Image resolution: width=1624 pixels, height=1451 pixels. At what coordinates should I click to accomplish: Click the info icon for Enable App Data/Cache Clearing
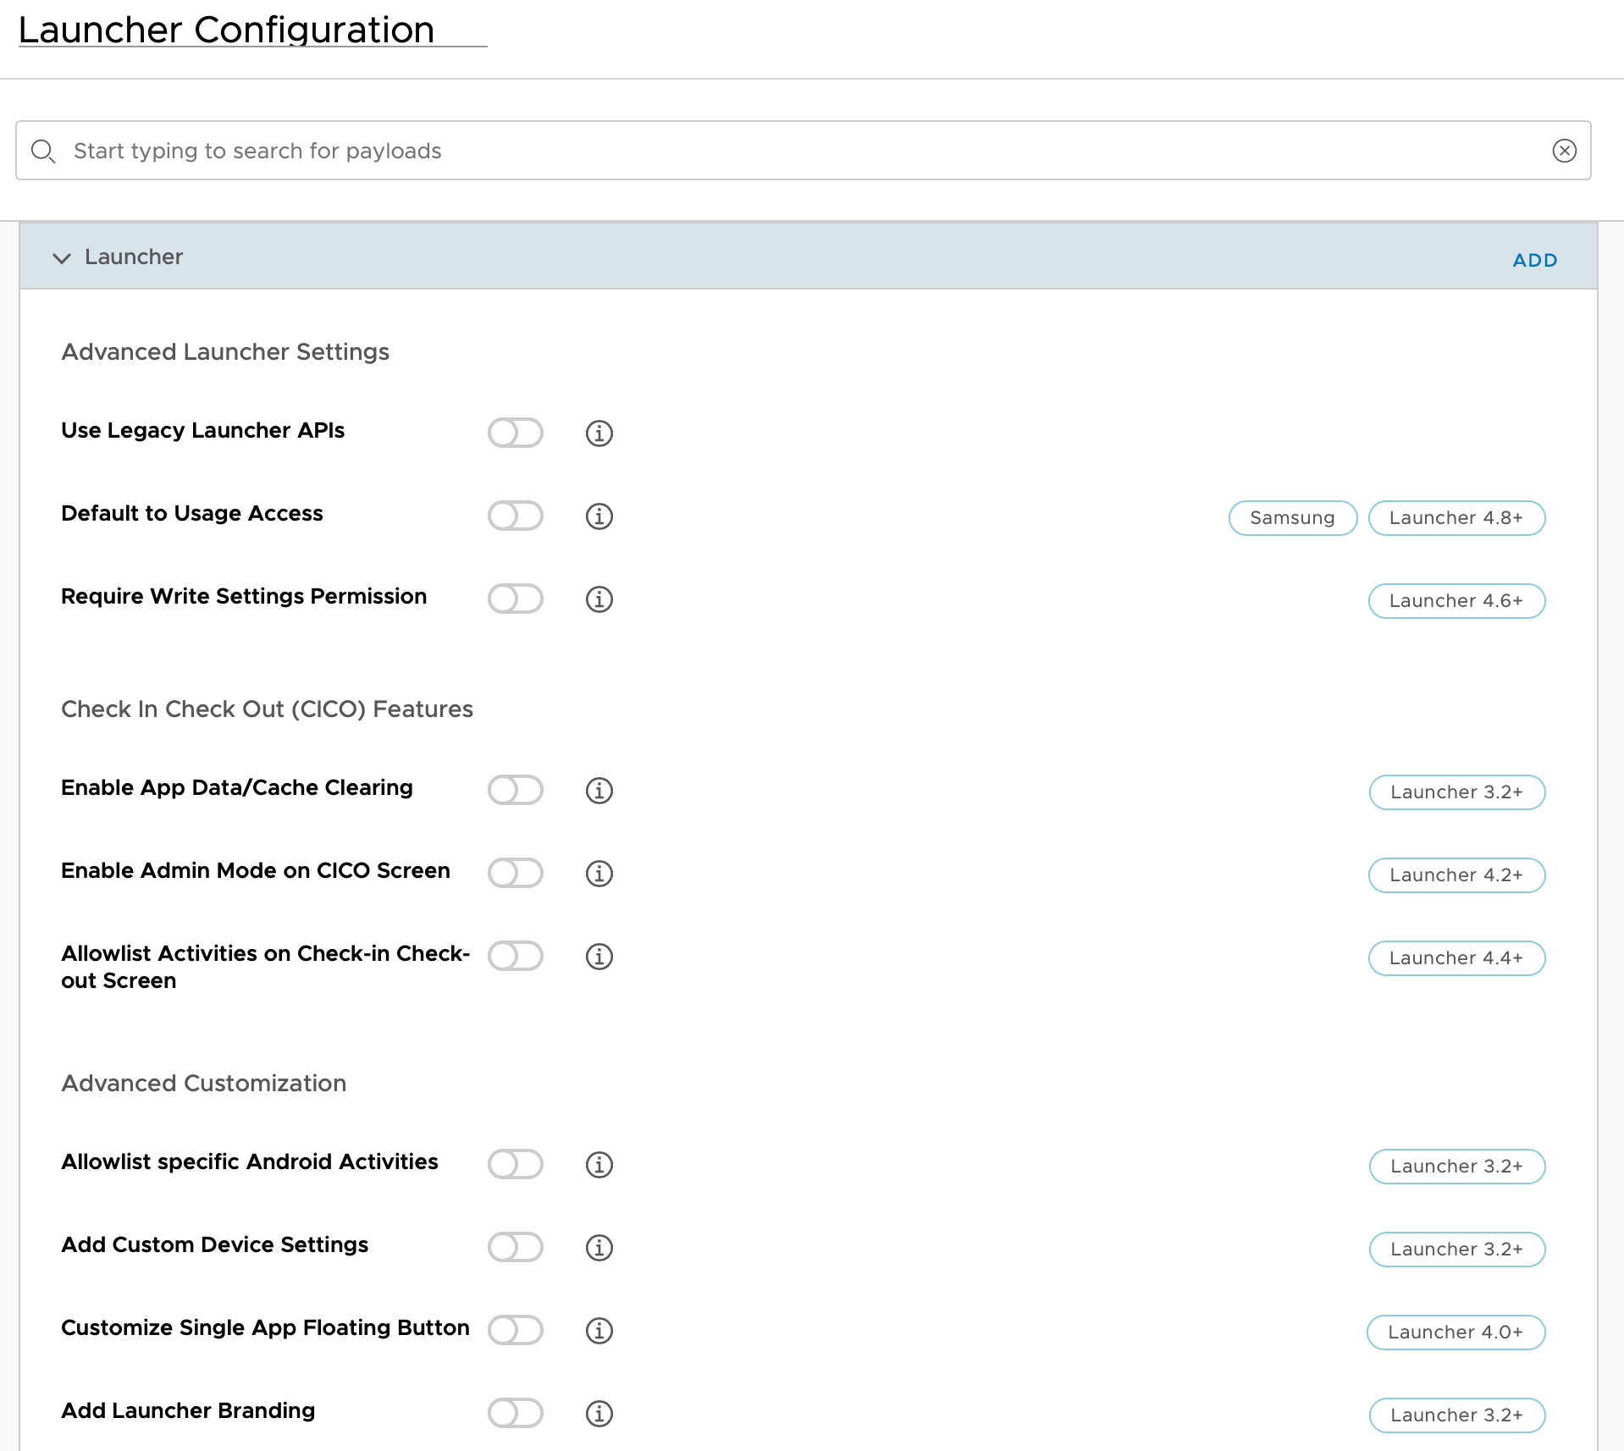[599, 791]
